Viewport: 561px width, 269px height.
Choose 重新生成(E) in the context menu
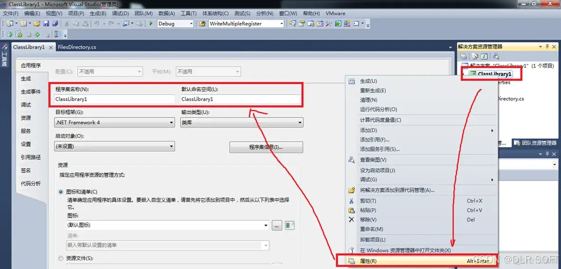[422, 90]
